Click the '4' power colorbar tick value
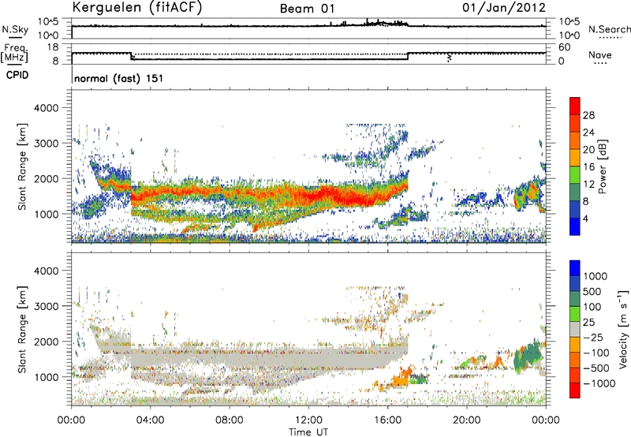This screenshot has width=631, height=437. click(586, 218)
